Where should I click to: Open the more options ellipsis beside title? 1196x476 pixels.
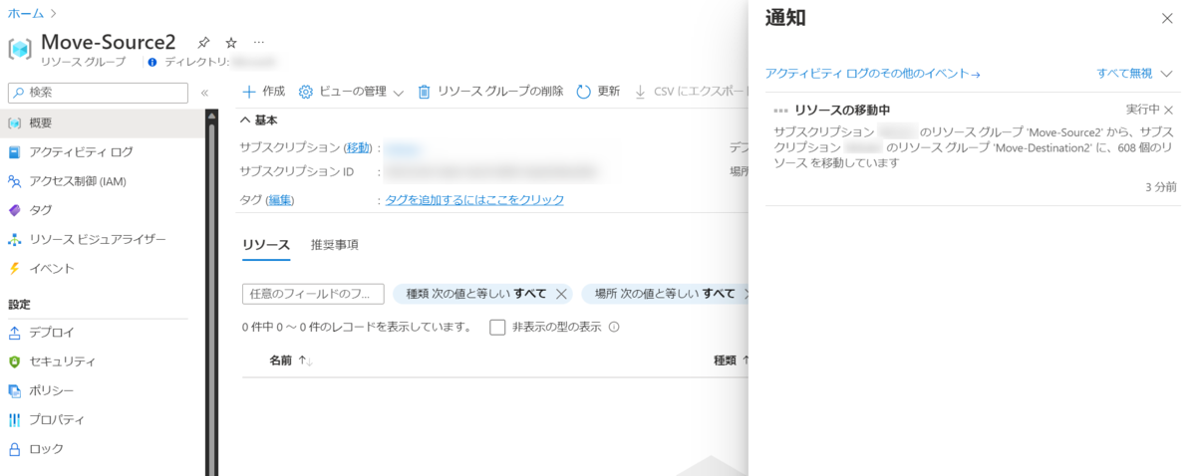point(259,43)
